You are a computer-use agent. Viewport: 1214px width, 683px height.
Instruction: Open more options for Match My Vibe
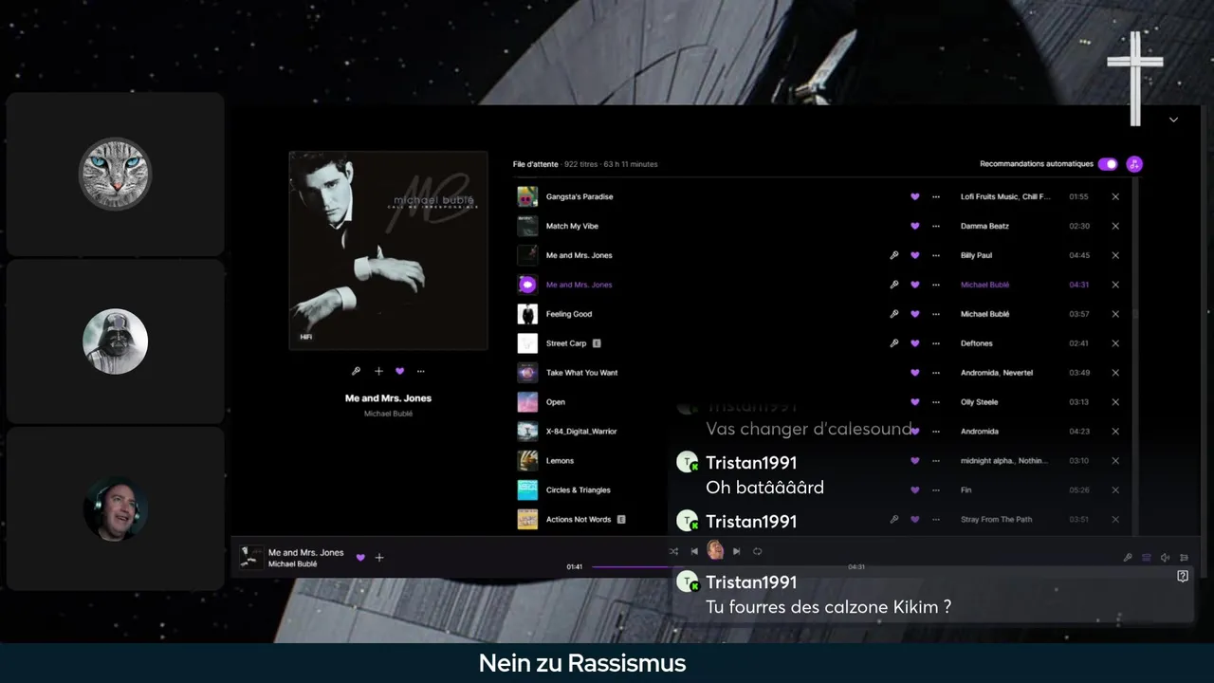pos(936,226)
